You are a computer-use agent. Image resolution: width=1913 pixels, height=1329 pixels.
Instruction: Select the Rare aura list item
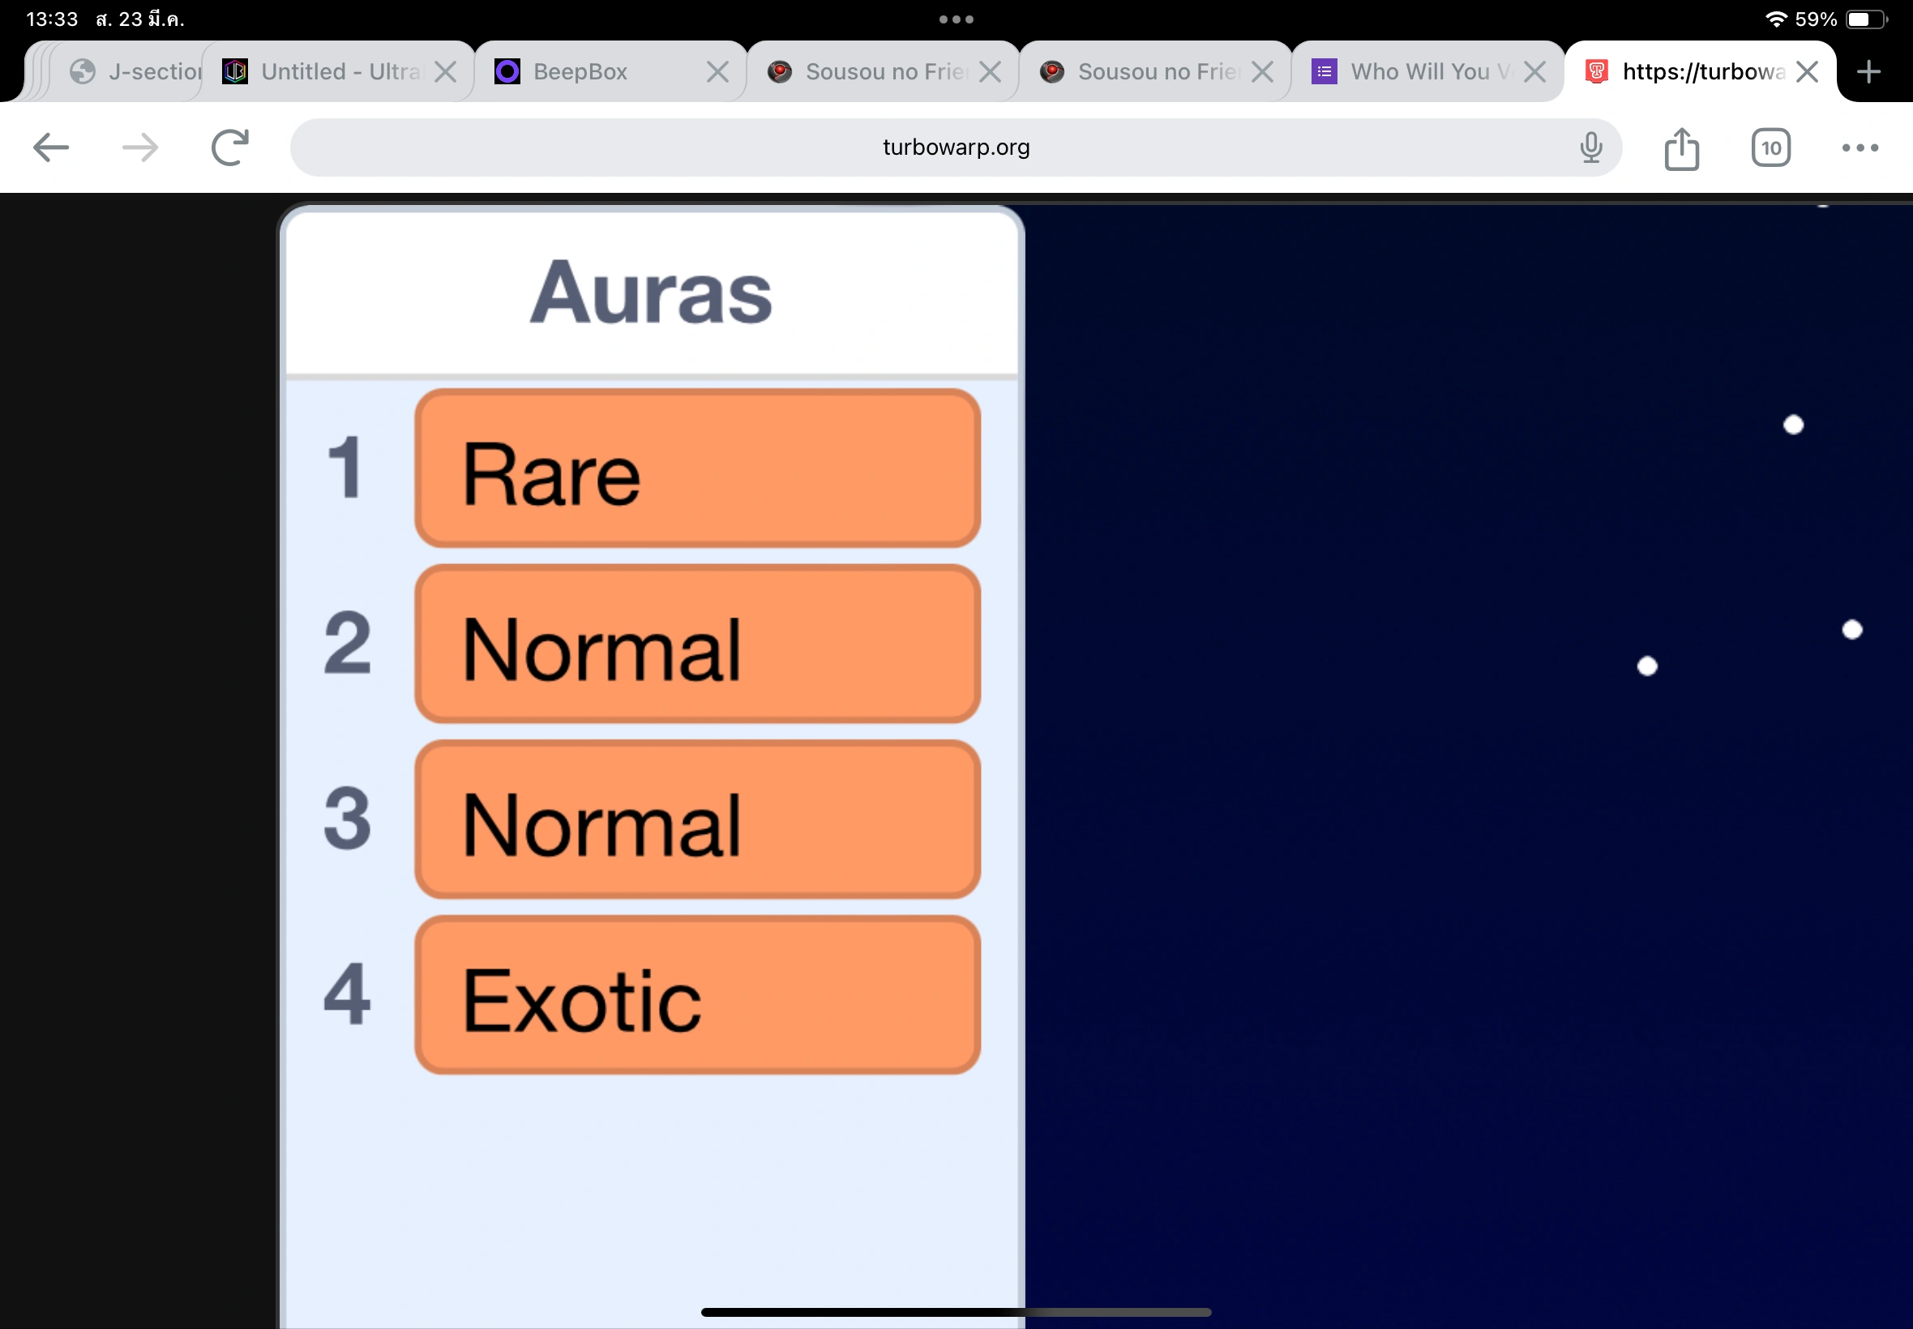click(697, 468)
